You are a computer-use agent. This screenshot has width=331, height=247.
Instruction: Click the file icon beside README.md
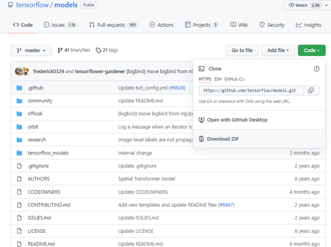20,244
